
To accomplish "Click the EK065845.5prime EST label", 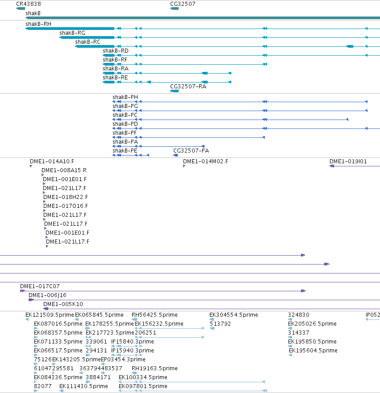I will (99, 315).
